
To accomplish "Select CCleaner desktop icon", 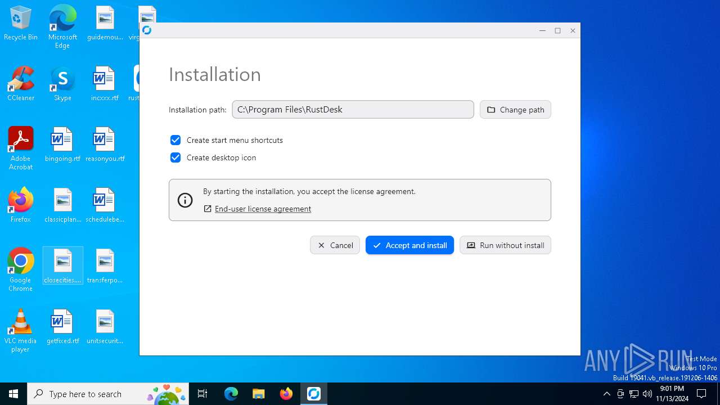I will [x=21, y=84].
